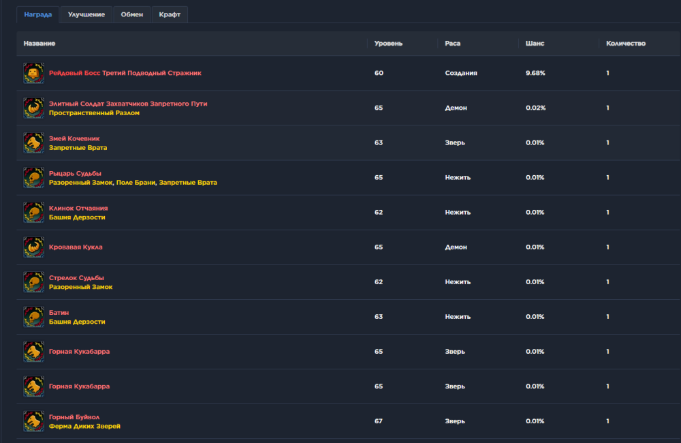
Task: Select the Крафт tab
Action: pos(170,14)
